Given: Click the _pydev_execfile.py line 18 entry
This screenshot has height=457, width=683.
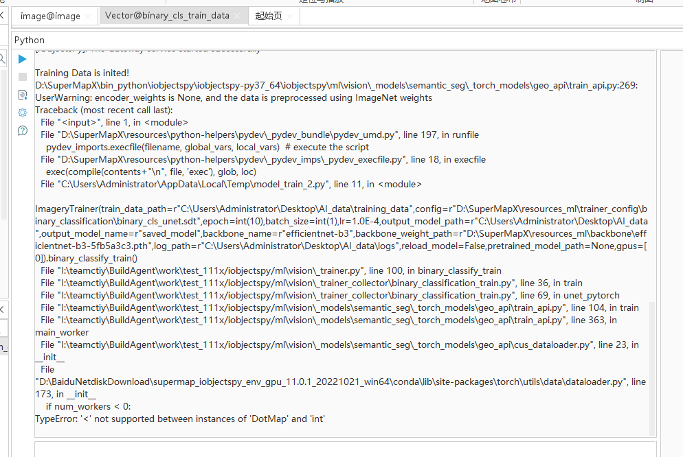Looking at the screenshot, I should [263, 160].
